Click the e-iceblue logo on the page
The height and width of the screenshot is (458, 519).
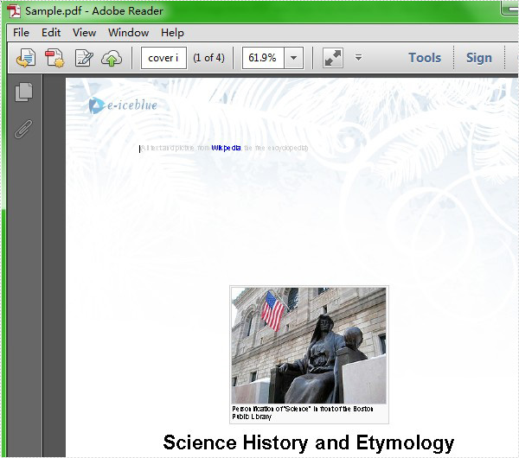[123, 105]
